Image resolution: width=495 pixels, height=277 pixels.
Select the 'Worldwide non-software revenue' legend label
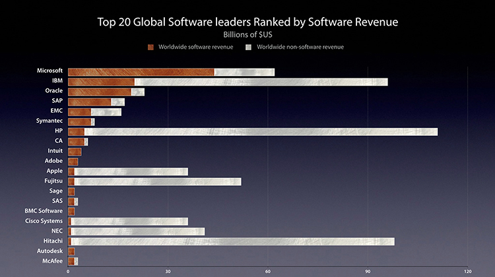click(300, 47)
